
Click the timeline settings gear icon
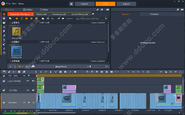pyautogui.click(x=9, y=72)
